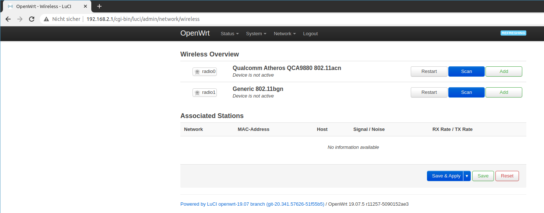Click the Device is not active text under radio1
544x213 pixels.
[x=253, y=96]
